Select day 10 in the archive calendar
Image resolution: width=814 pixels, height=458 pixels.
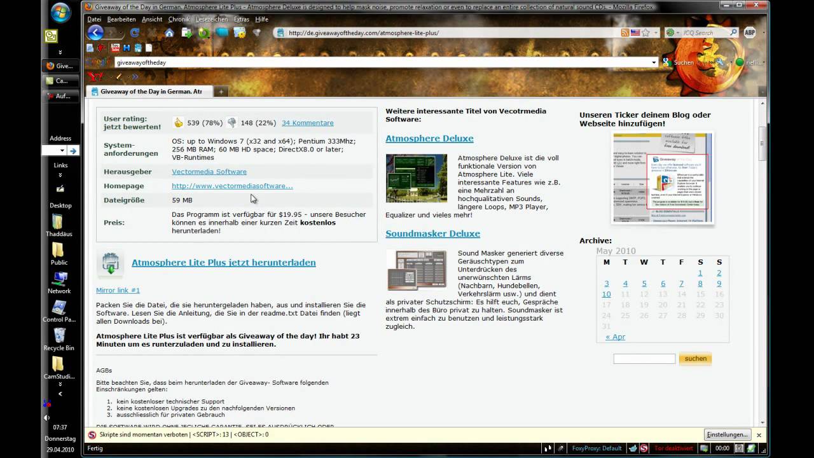coord(606,294)
